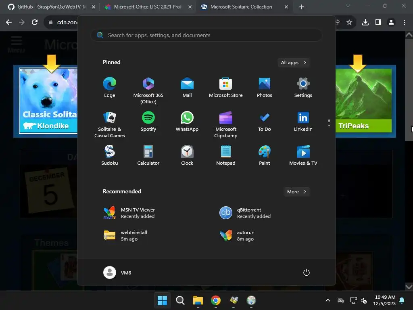
Task: Open the clock showing 10:49 AM
Action: (x=384, y=300)
